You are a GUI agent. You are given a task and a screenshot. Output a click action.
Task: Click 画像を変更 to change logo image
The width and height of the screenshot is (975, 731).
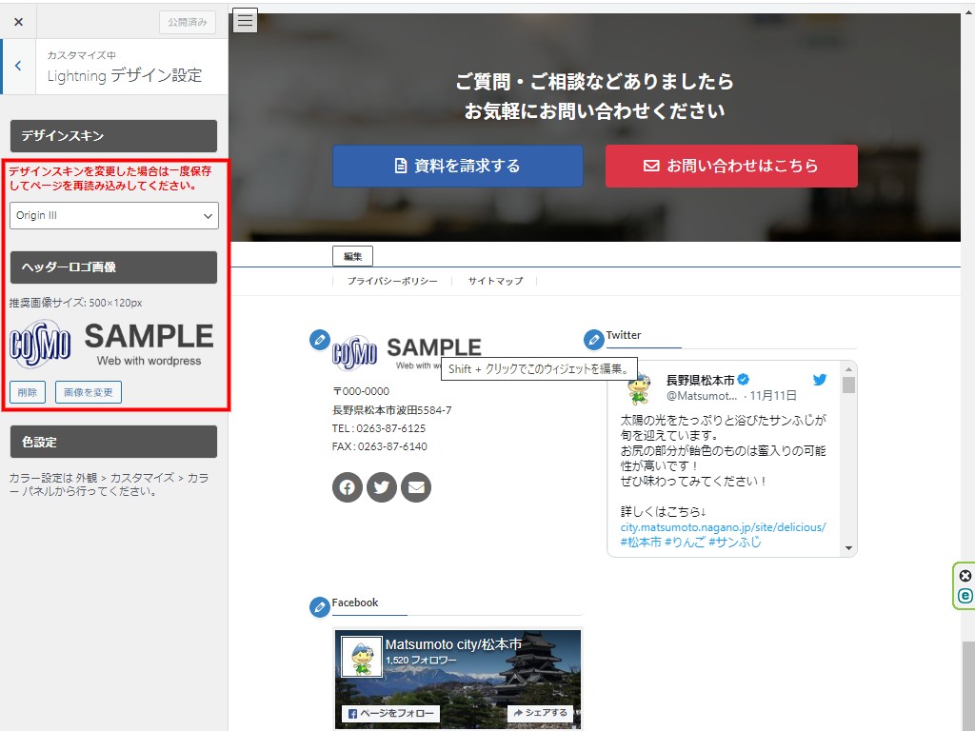pos(89,391)
